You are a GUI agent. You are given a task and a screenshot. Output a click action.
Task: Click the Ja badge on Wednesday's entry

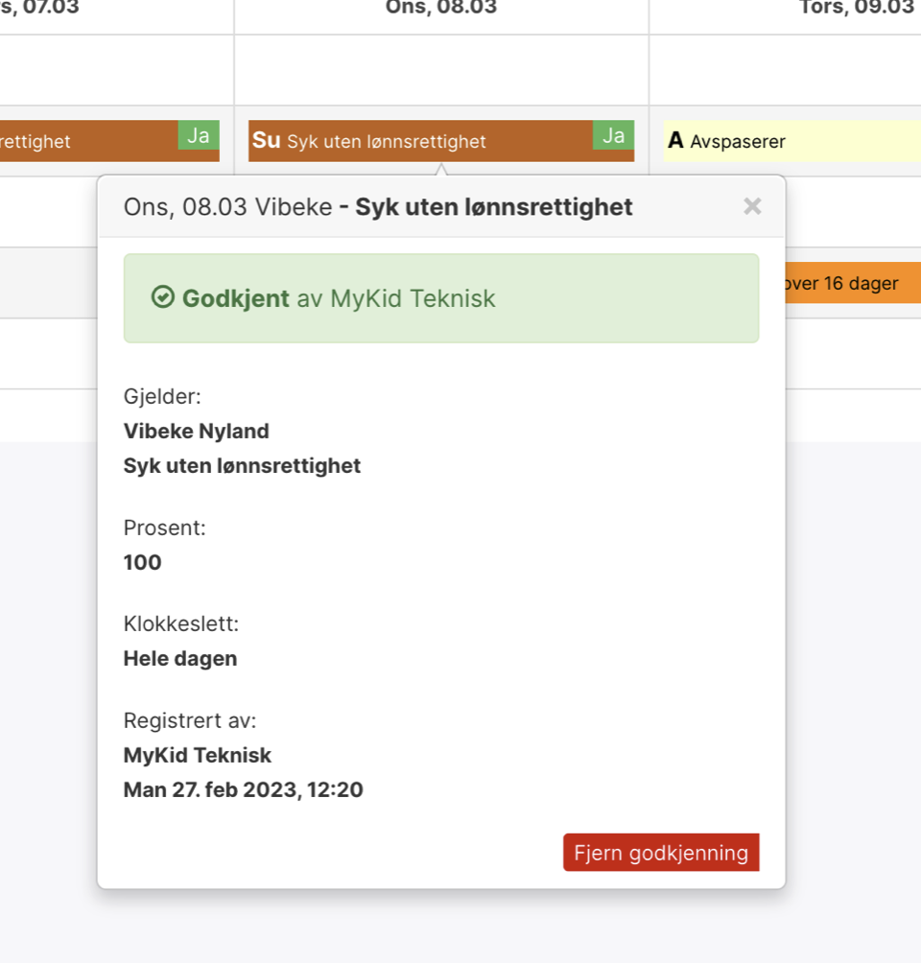[613, 135]
